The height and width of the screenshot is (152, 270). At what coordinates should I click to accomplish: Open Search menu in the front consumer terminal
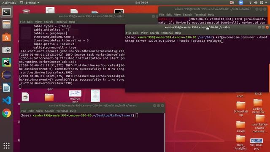tap(154, 33)
